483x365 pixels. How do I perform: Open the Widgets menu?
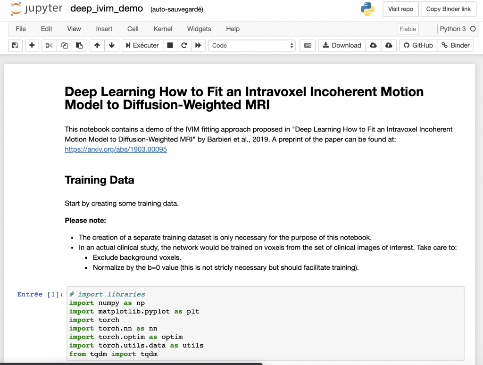click(199, 29)
